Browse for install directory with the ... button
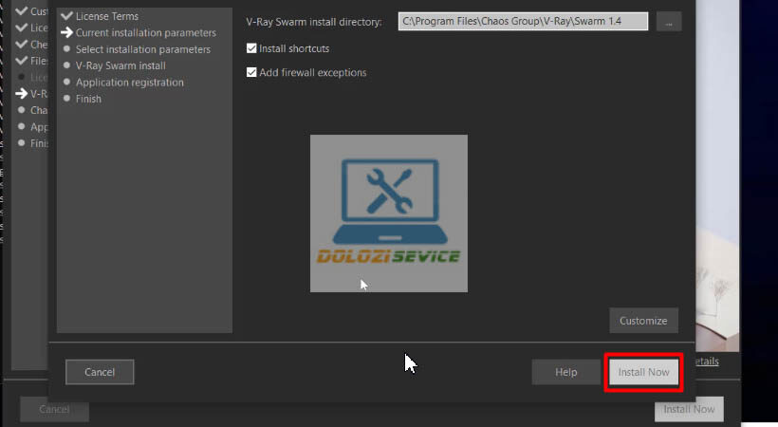The width and height of the screenshot is (778, 427). click(x=668, y=21)
